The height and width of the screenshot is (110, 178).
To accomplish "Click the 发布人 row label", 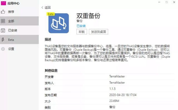I will point(49,83).
